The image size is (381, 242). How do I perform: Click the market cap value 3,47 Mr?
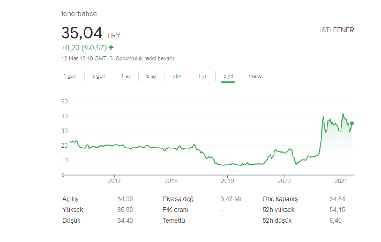tap(231, 199)
